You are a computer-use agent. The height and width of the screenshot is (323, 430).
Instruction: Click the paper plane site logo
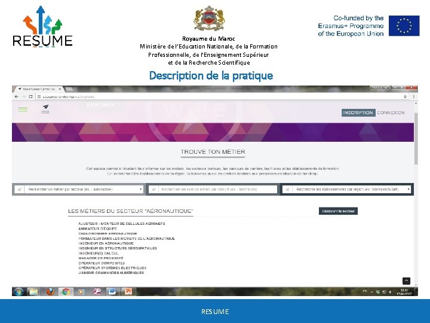coord(45,109)
